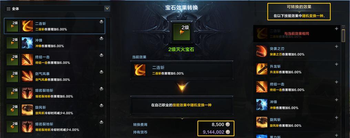Select the 二连斩 gem in the left list
Screen dimensions: 350x138
click(x=54, y=26)
